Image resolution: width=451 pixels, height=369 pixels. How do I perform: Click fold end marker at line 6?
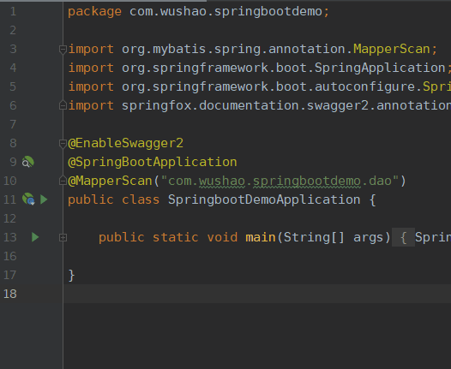(63, 105)
